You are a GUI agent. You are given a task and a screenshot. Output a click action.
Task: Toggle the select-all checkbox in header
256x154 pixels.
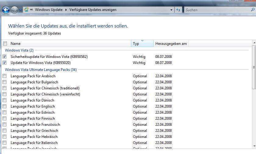click(x=5, y=44)
